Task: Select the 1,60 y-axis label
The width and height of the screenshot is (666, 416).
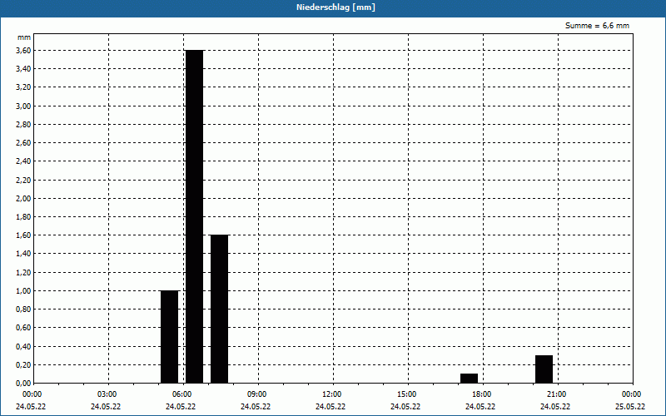Action: [23, 235]
